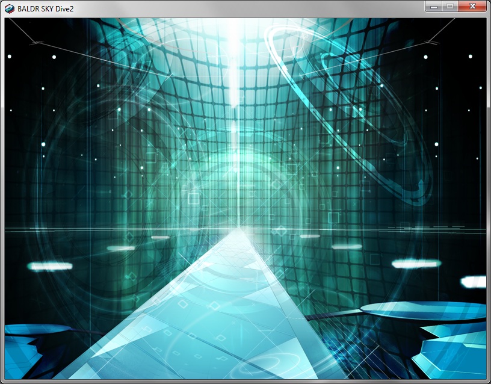Click the disabled maximize button
This screenshot has width=491, height=384.
450,6
